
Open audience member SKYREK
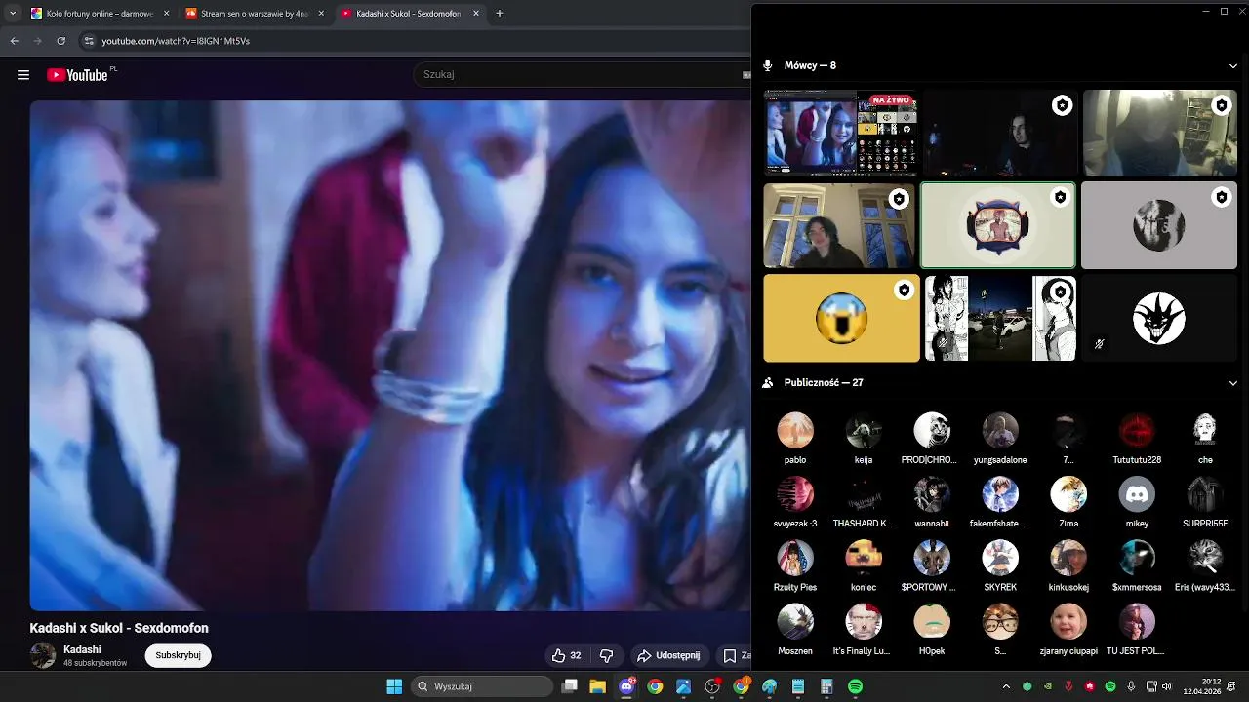click(x=1000, y=565)
